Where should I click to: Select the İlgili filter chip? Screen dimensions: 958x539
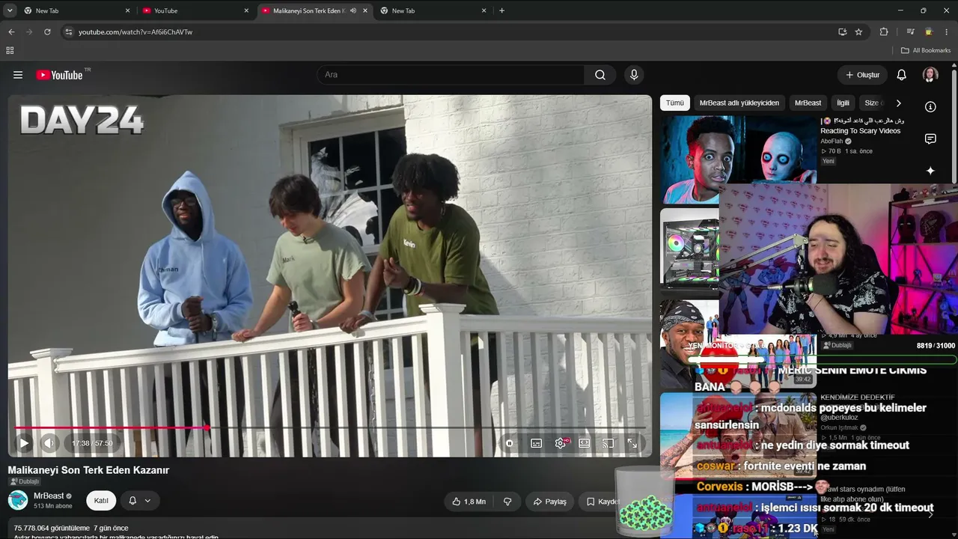pos(843,103)
